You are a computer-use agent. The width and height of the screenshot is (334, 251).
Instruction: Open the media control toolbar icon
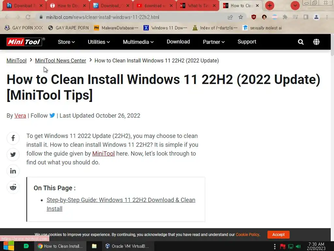click(295, 17)
